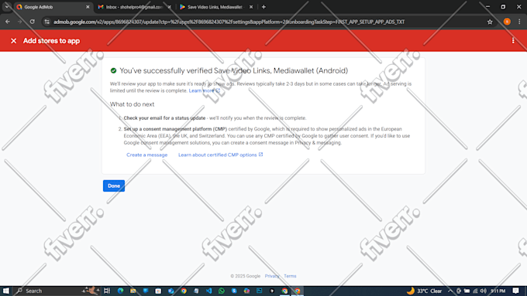
Task: Open the notification center icon
Action: (516, 291)
